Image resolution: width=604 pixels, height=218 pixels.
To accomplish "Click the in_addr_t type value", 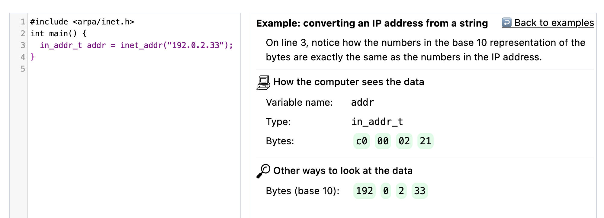I will [x=377, y=122].
